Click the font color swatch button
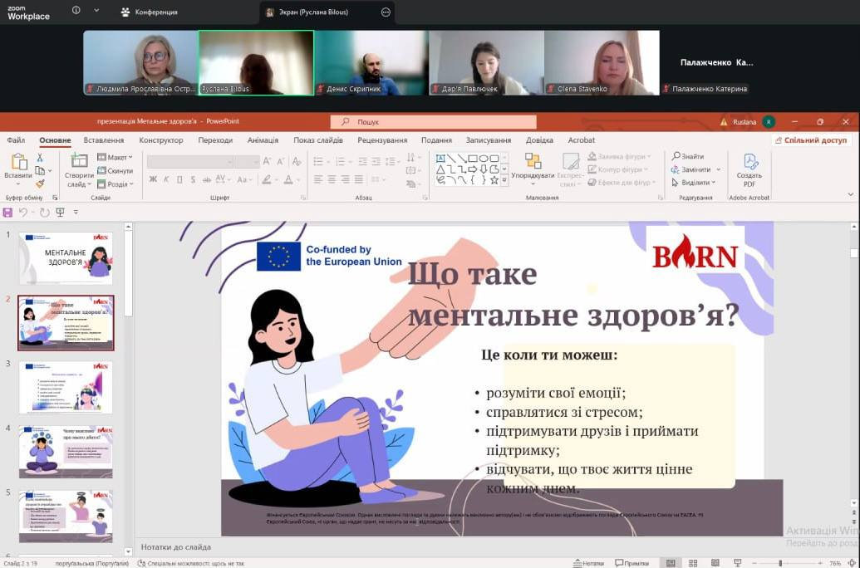The width and height of the screenshot is (860, 568). coord(288,179)
